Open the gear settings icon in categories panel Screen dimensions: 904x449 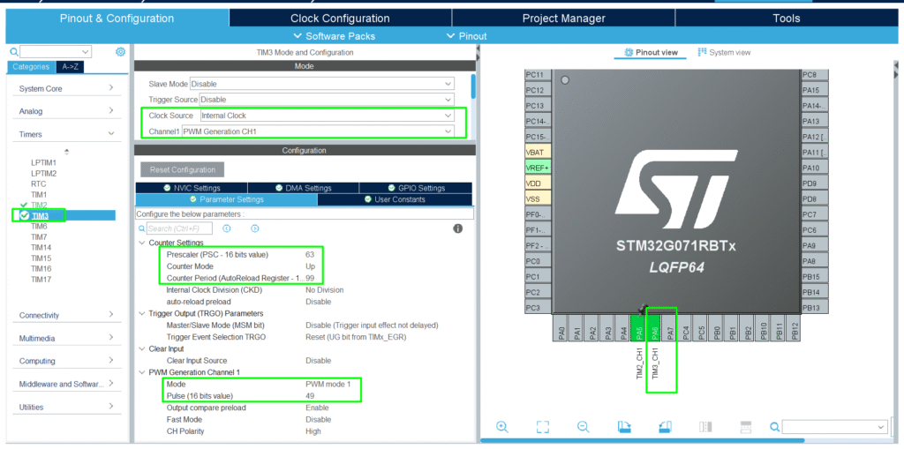121,52
